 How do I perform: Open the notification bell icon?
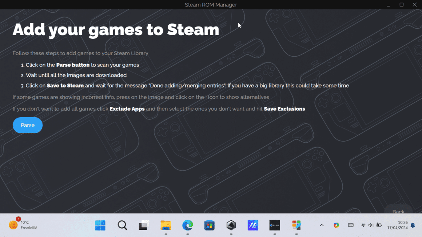pyautogui.click(x=413, y=225)
